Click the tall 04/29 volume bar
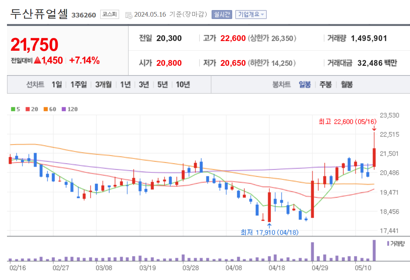The width and height of the screenshot is (410, 280). [x=312, y=252]
